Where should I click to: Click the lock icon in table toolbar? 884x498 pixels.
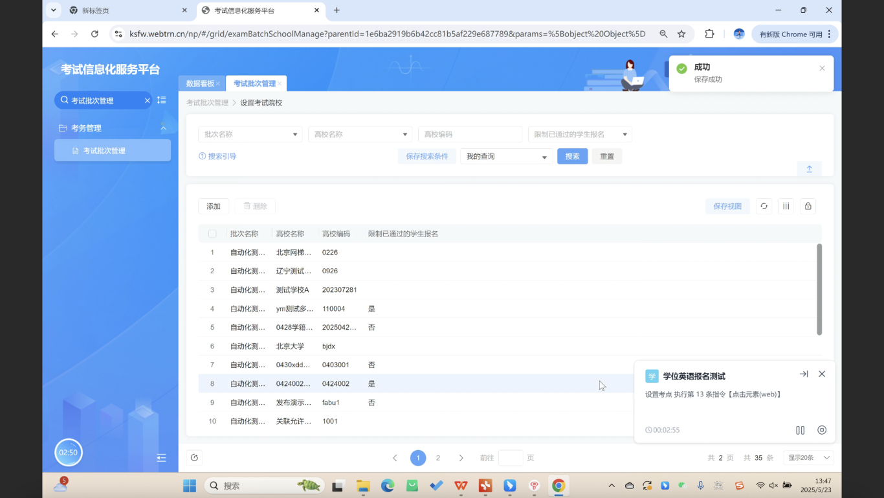point(808,206)
